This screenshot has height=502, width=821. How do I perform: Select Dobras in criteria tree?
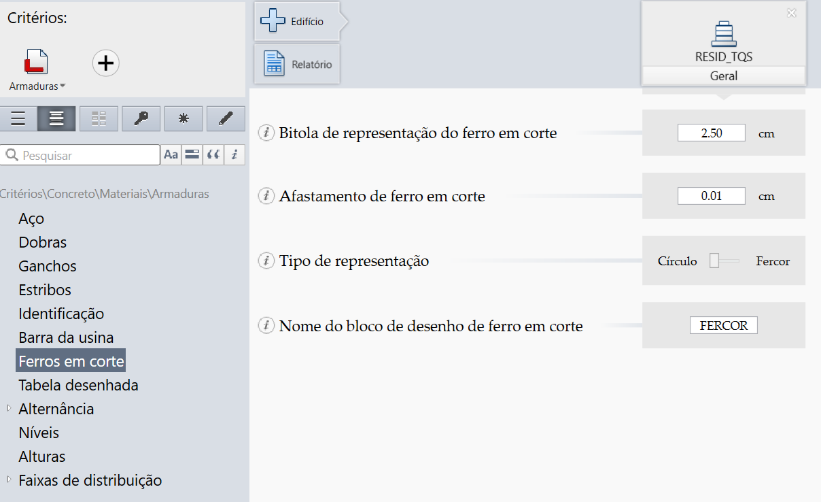pyautogui.click(x=43, y=242)
